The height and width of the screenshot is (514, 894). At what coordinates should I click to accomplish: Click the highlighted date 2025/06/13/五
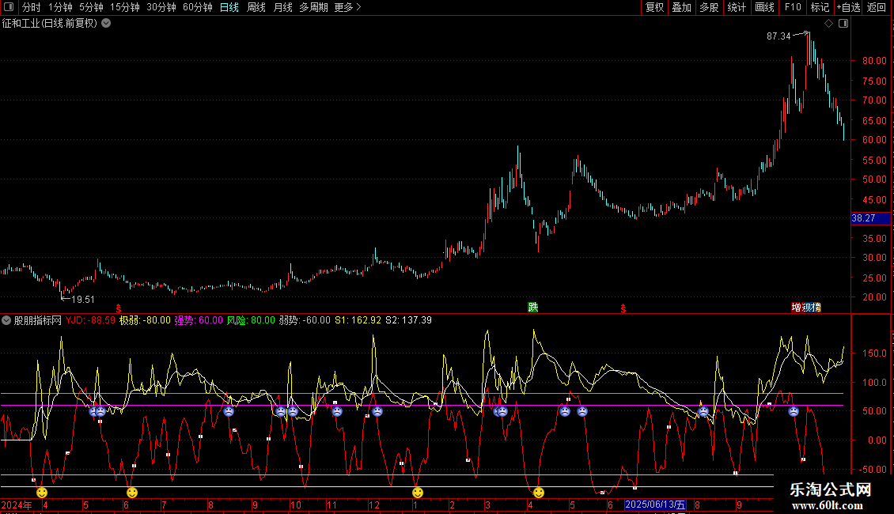(655, 505)
